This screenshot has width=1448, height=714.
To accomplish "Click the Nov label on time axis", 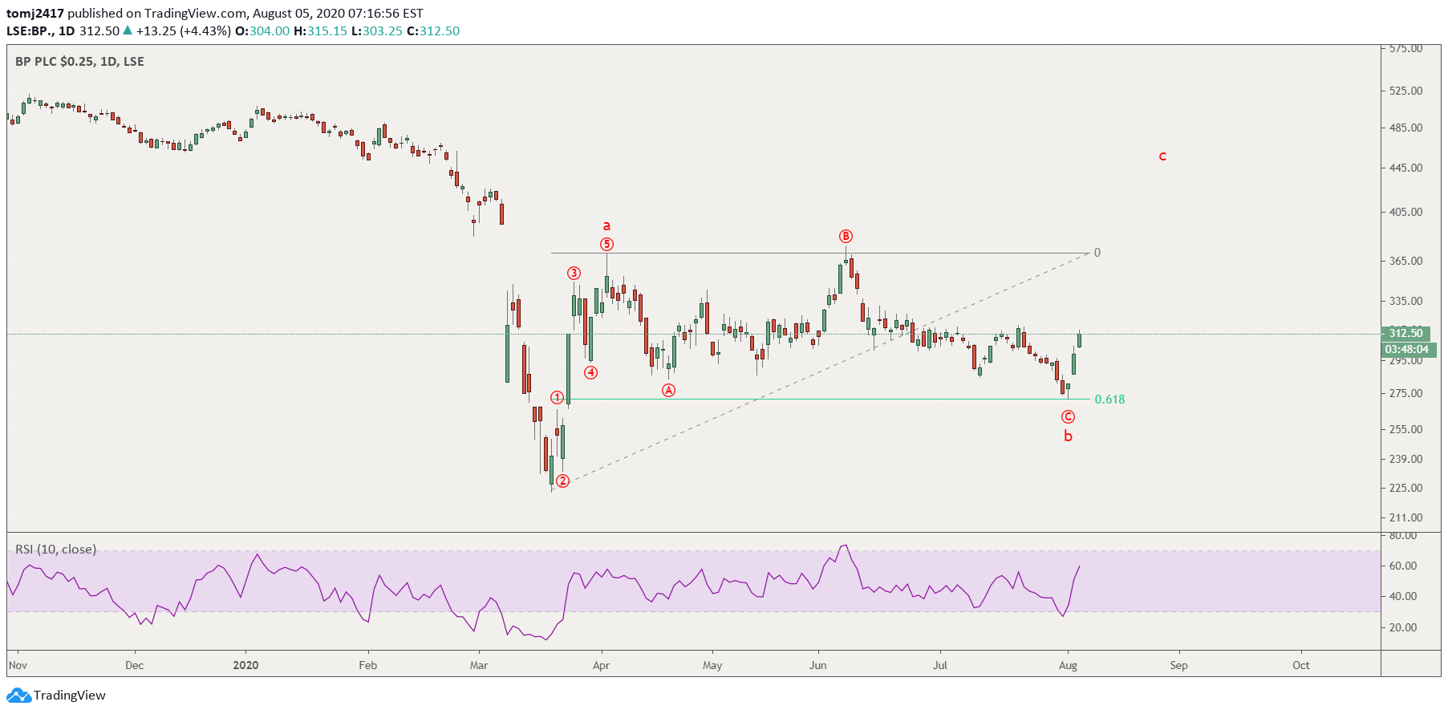I will (x=18, y=666).
